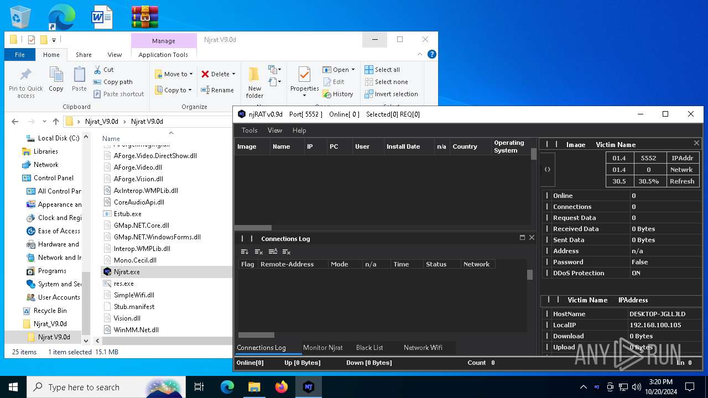The height and width of the screenshot is (398, 708).
Task: Click the File Explorer Up arrow button
Action: [x=56, y=122]
